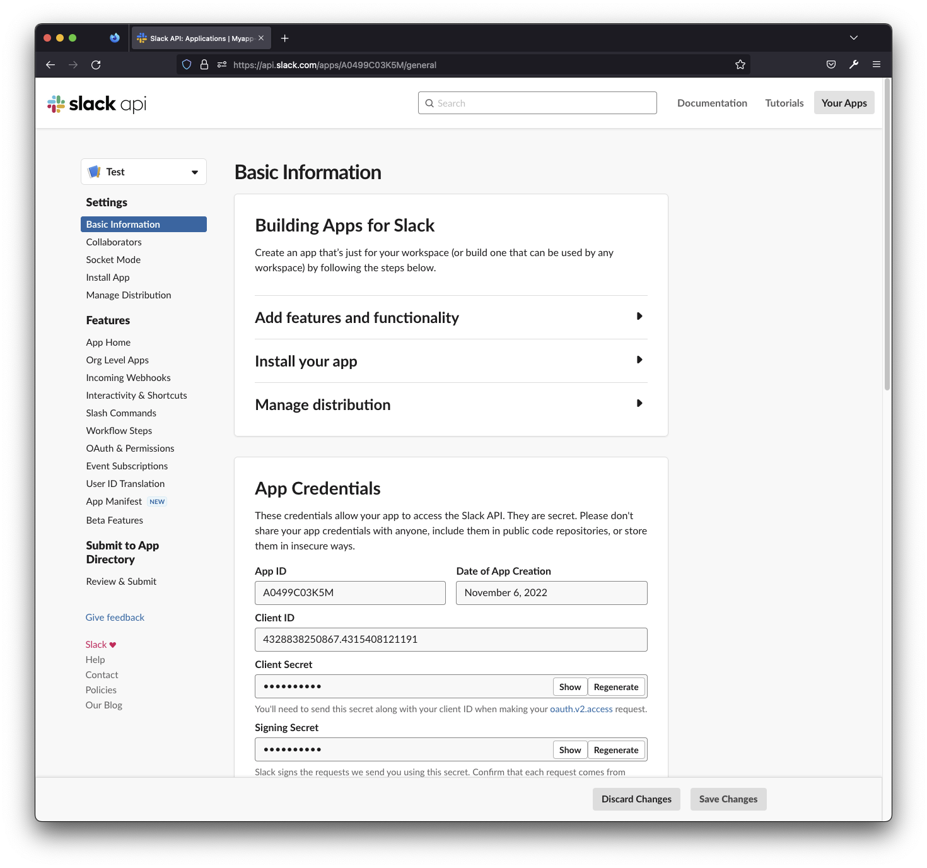
Task: Click the shield tracking protection icon
Action: click(186, 64)
